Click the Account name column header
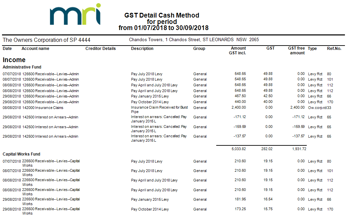Screen dimensions: 349x223 35,49
